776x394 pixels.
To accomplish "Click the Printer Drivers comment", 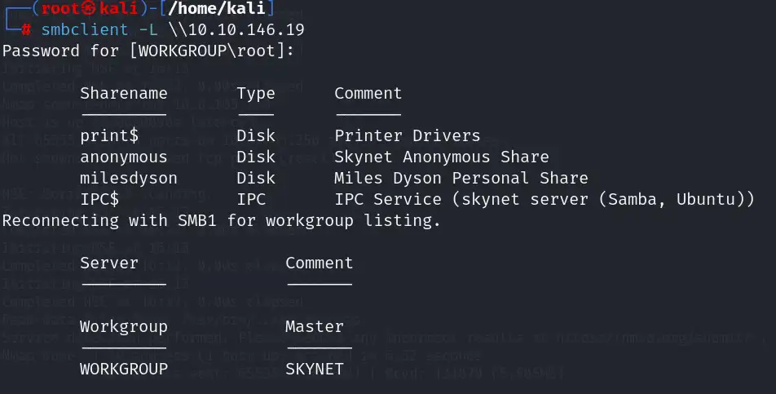I will pos(407,135).
